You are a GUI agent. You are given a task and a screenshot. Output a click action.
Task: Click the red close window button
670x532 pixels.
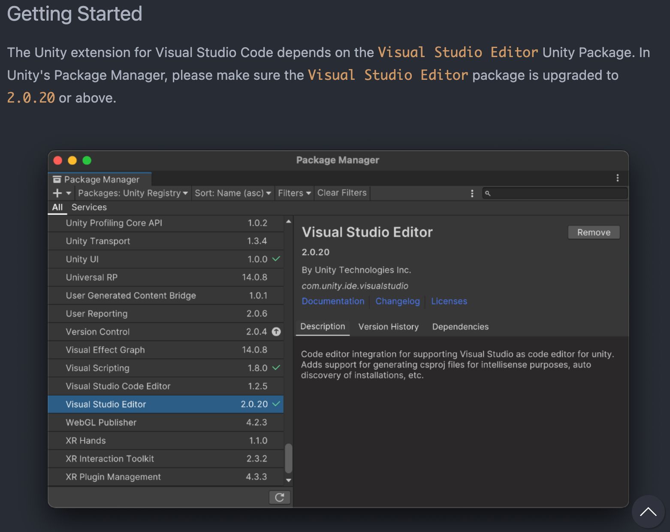[58, 160]
